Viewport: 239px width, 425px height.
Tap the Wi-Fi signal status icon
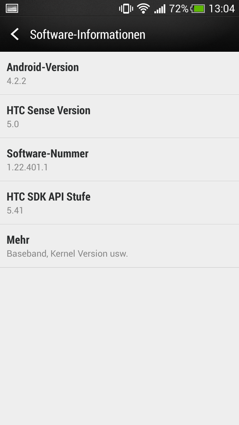pos(143,8)
